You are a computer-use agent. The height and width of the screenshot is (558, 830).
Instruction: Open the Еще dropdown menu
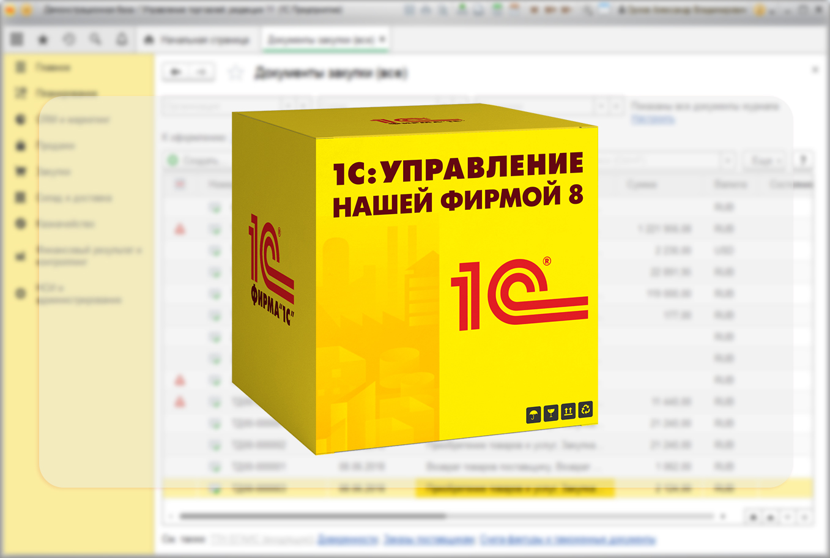(765, 160)
